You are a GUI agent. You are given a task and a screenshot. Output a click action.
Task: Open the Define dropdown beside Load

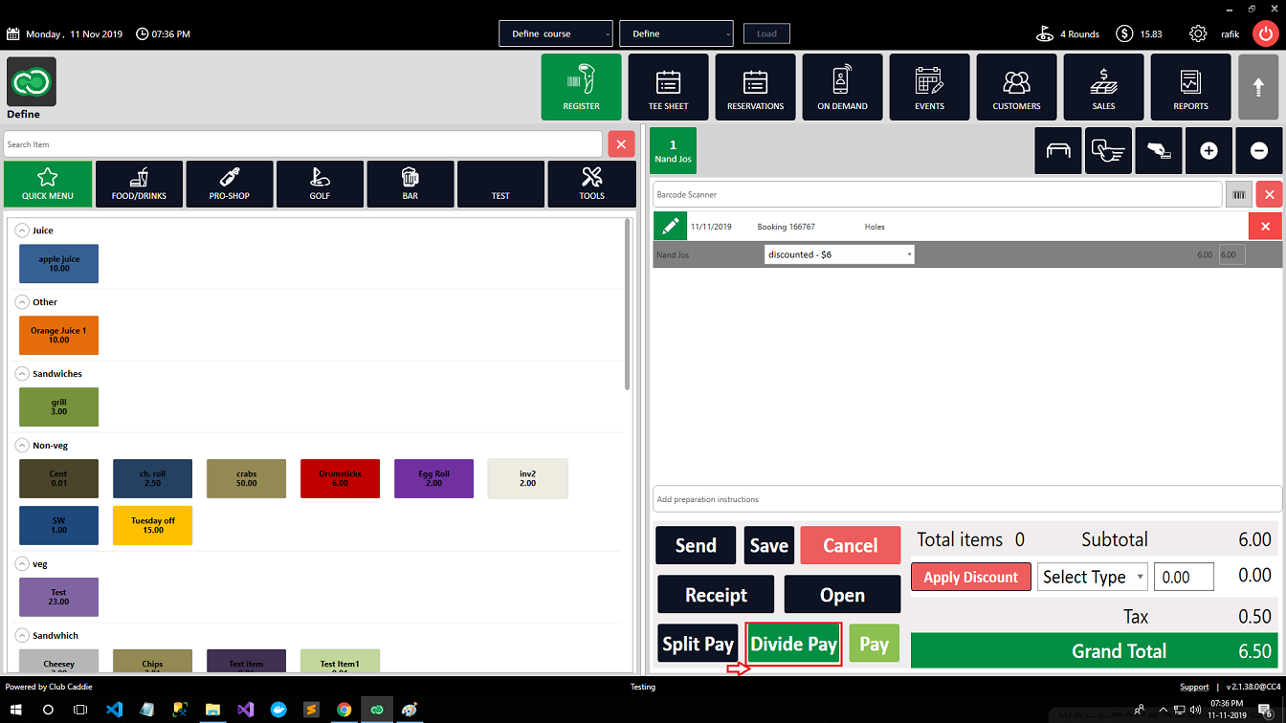click(x=676, y=33)
